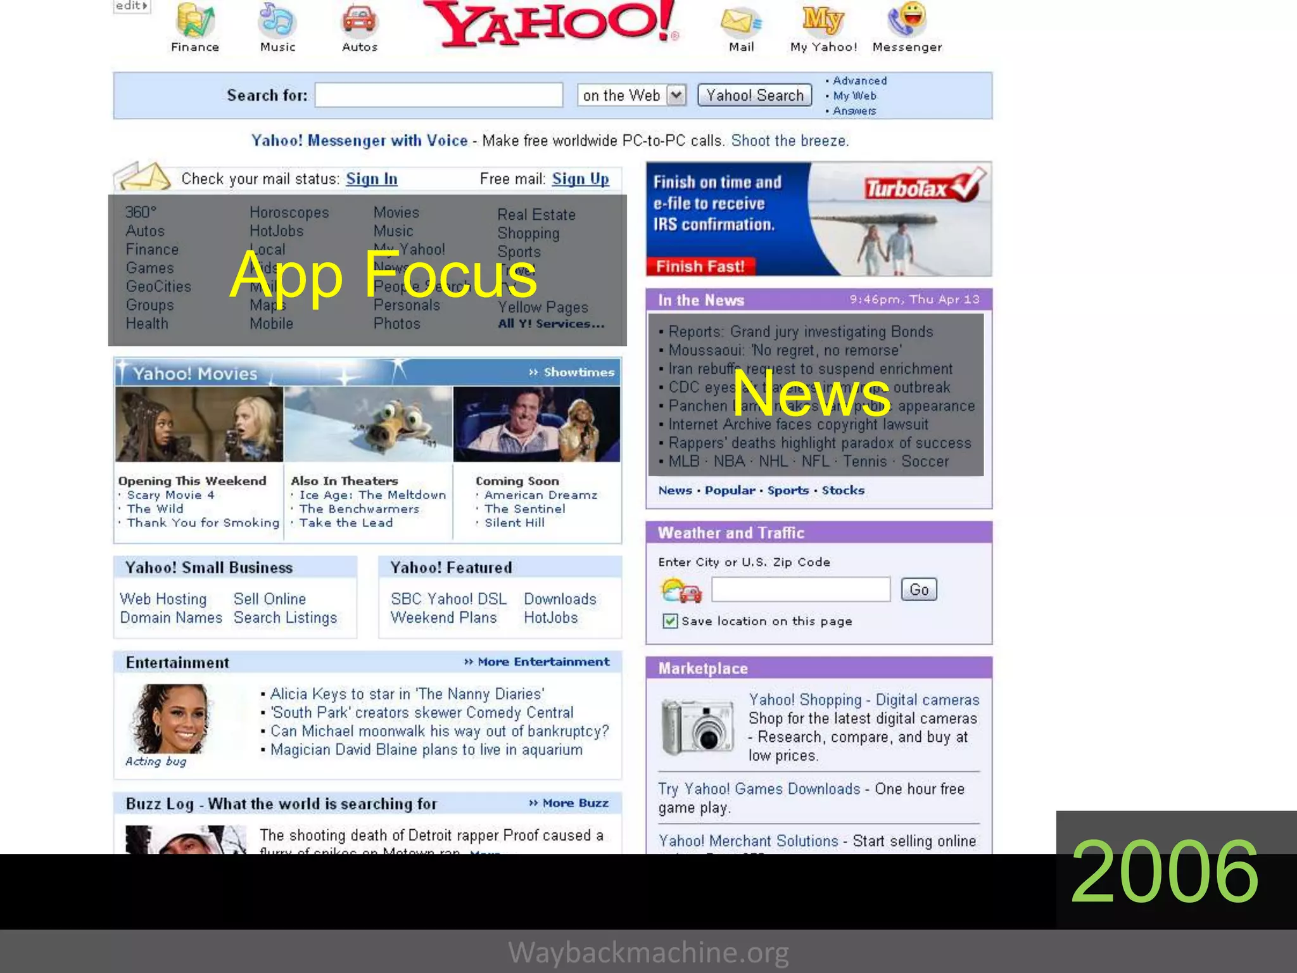Click the city or zip code field
Image resolution: width=1297 pixels, height=973 pixels.
click(801, 590)
